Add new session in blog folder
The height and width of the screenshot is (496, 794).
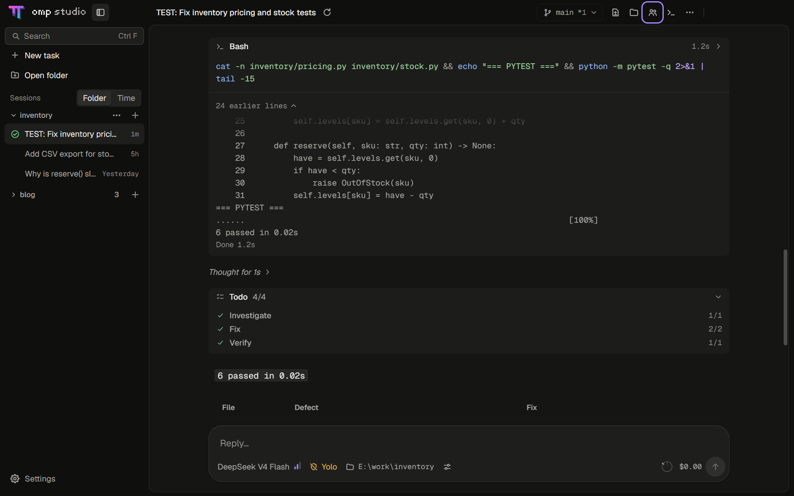[x=135, y=195]
